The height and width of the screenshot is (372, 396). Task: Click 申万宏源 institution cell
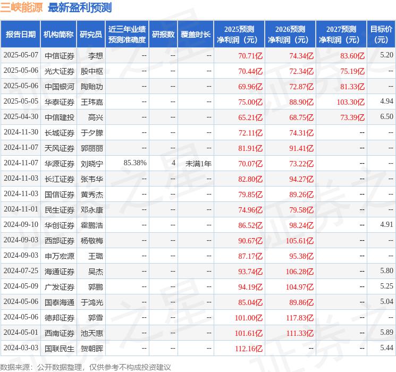click(60, 256)
